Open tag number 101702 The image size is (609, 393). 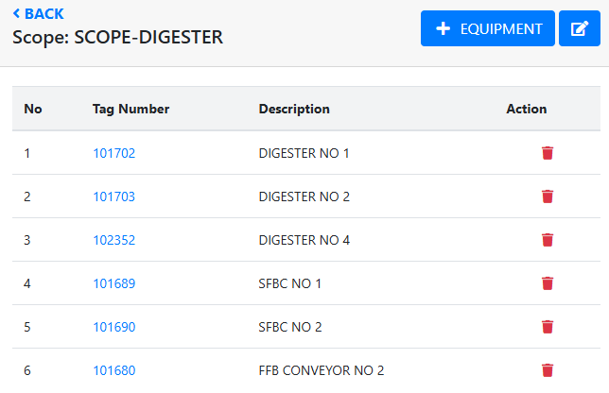pos(113,153)
